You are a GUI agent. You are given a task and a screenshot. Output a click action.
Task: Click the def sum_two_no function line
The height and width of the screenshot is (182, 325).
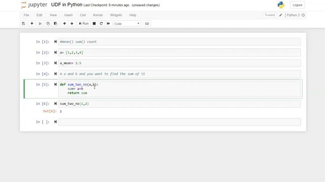tap(79, 84)
